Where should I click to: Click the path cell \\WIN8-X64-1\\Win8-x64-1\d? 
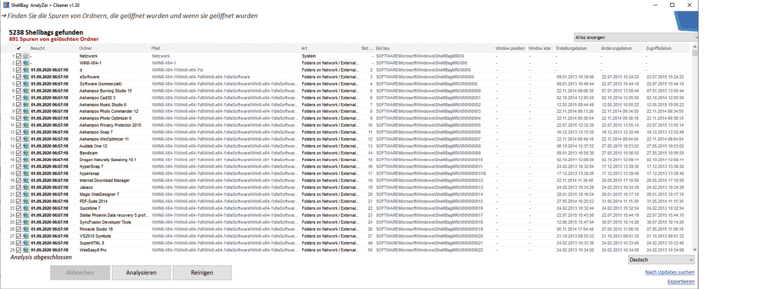pos(177,70)
